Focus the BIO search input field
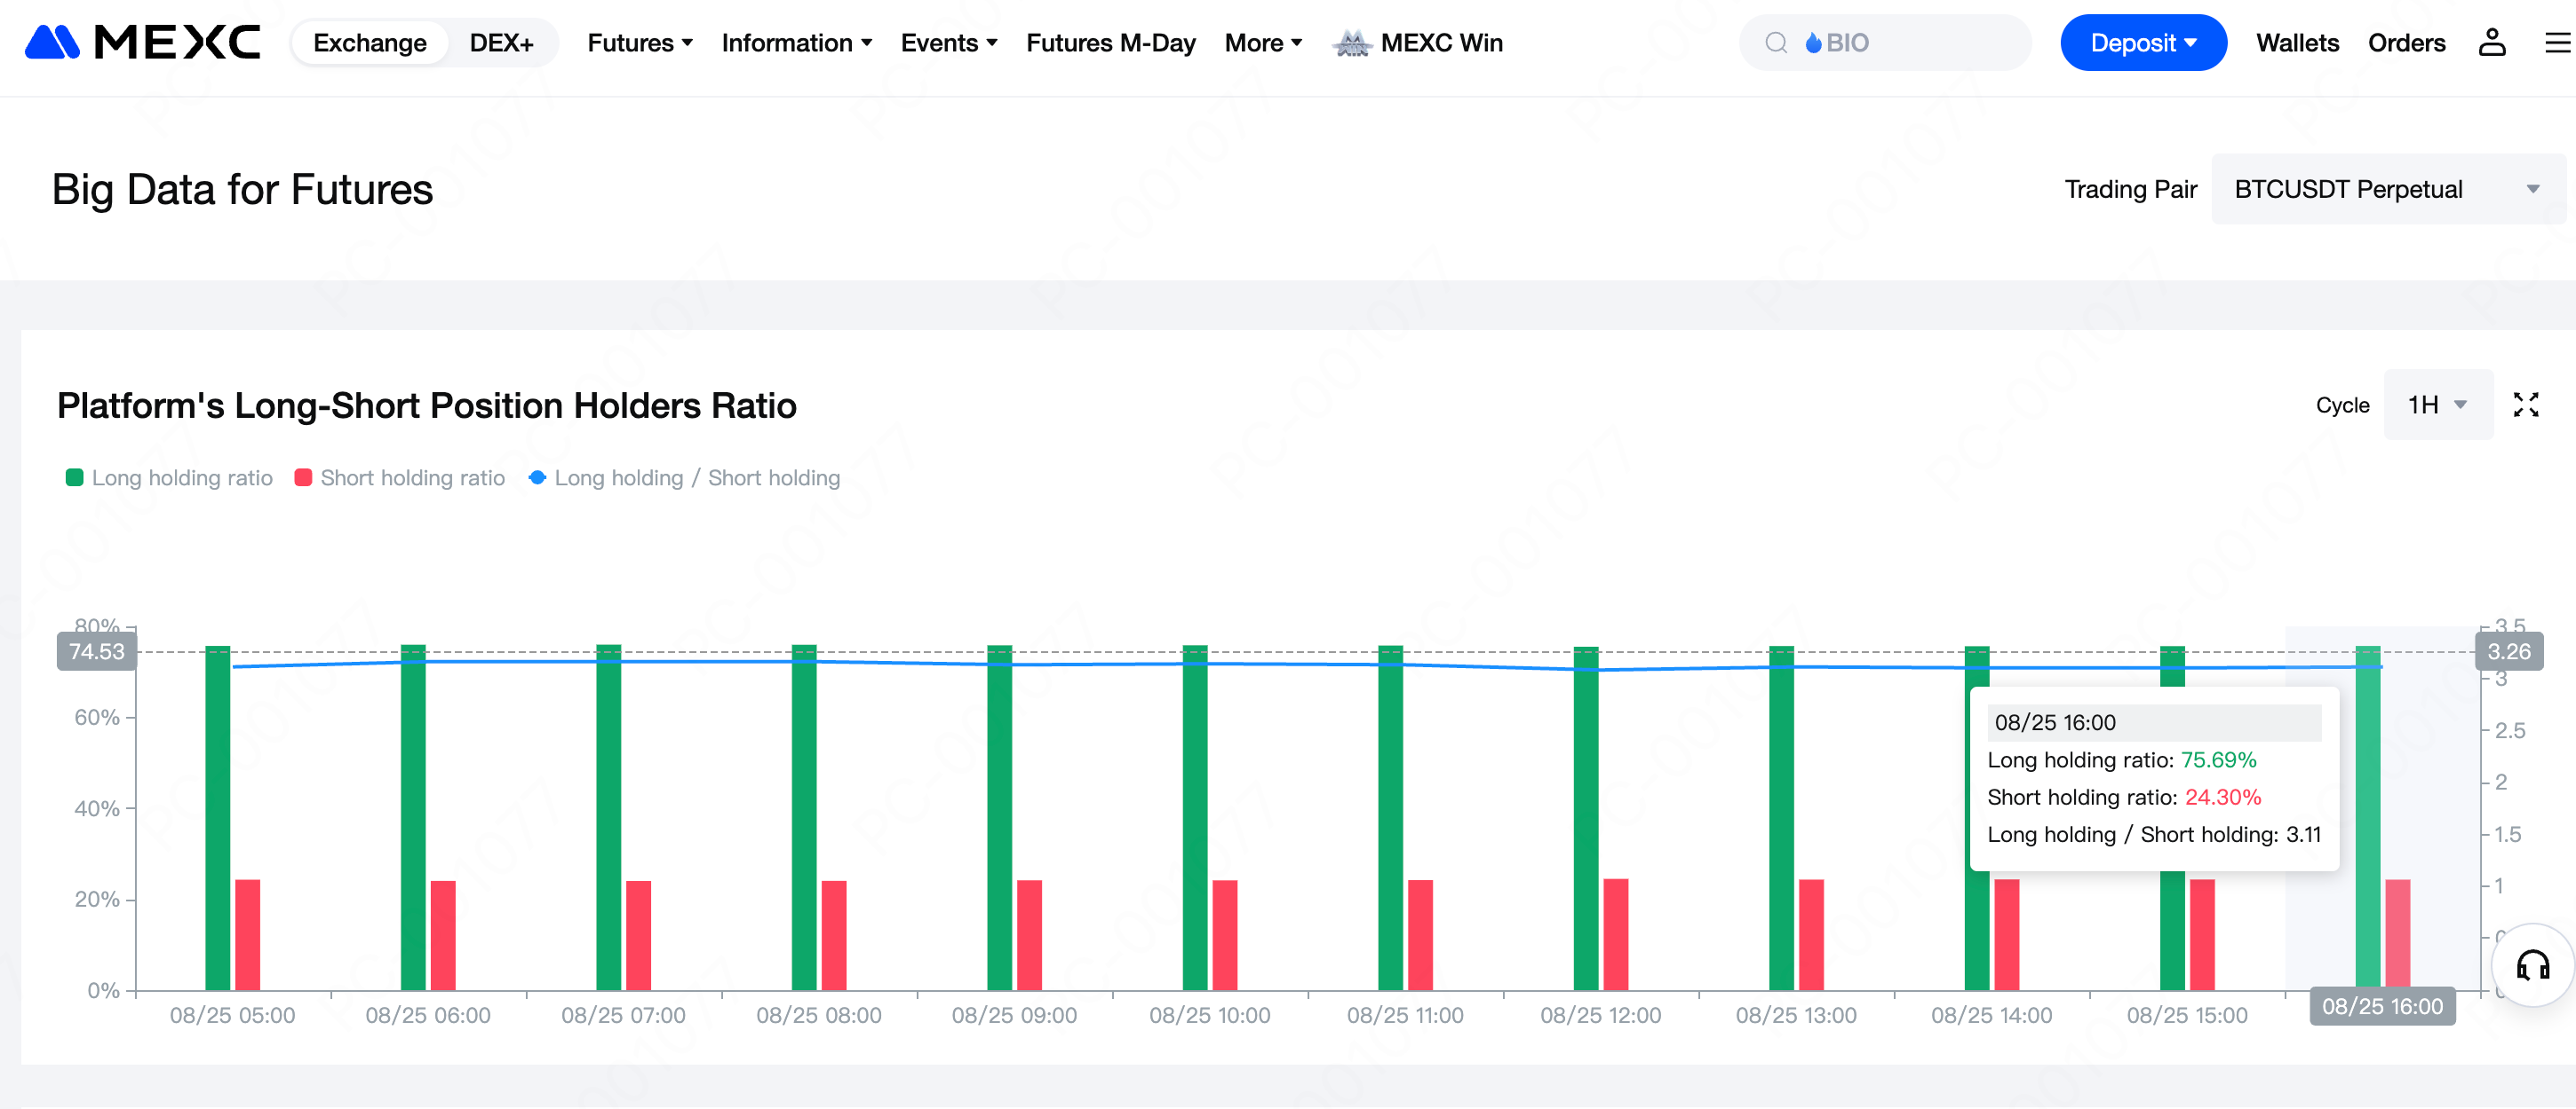 pyautogui.click(x=1910, y=43)
